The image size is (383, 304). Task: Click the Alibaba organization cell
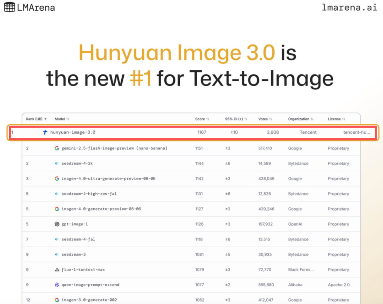click(295, 285)
